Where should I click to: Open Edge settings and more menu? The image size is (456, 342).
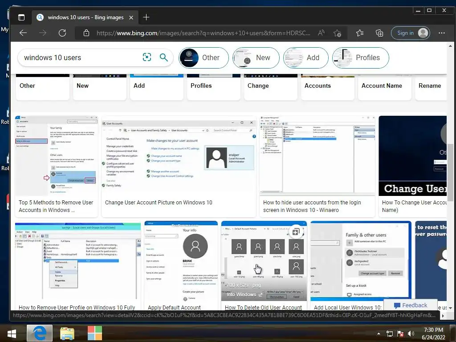[441, 33]
